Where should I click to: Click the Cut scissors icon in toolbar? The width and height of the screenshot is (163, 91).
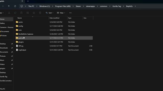9,13
